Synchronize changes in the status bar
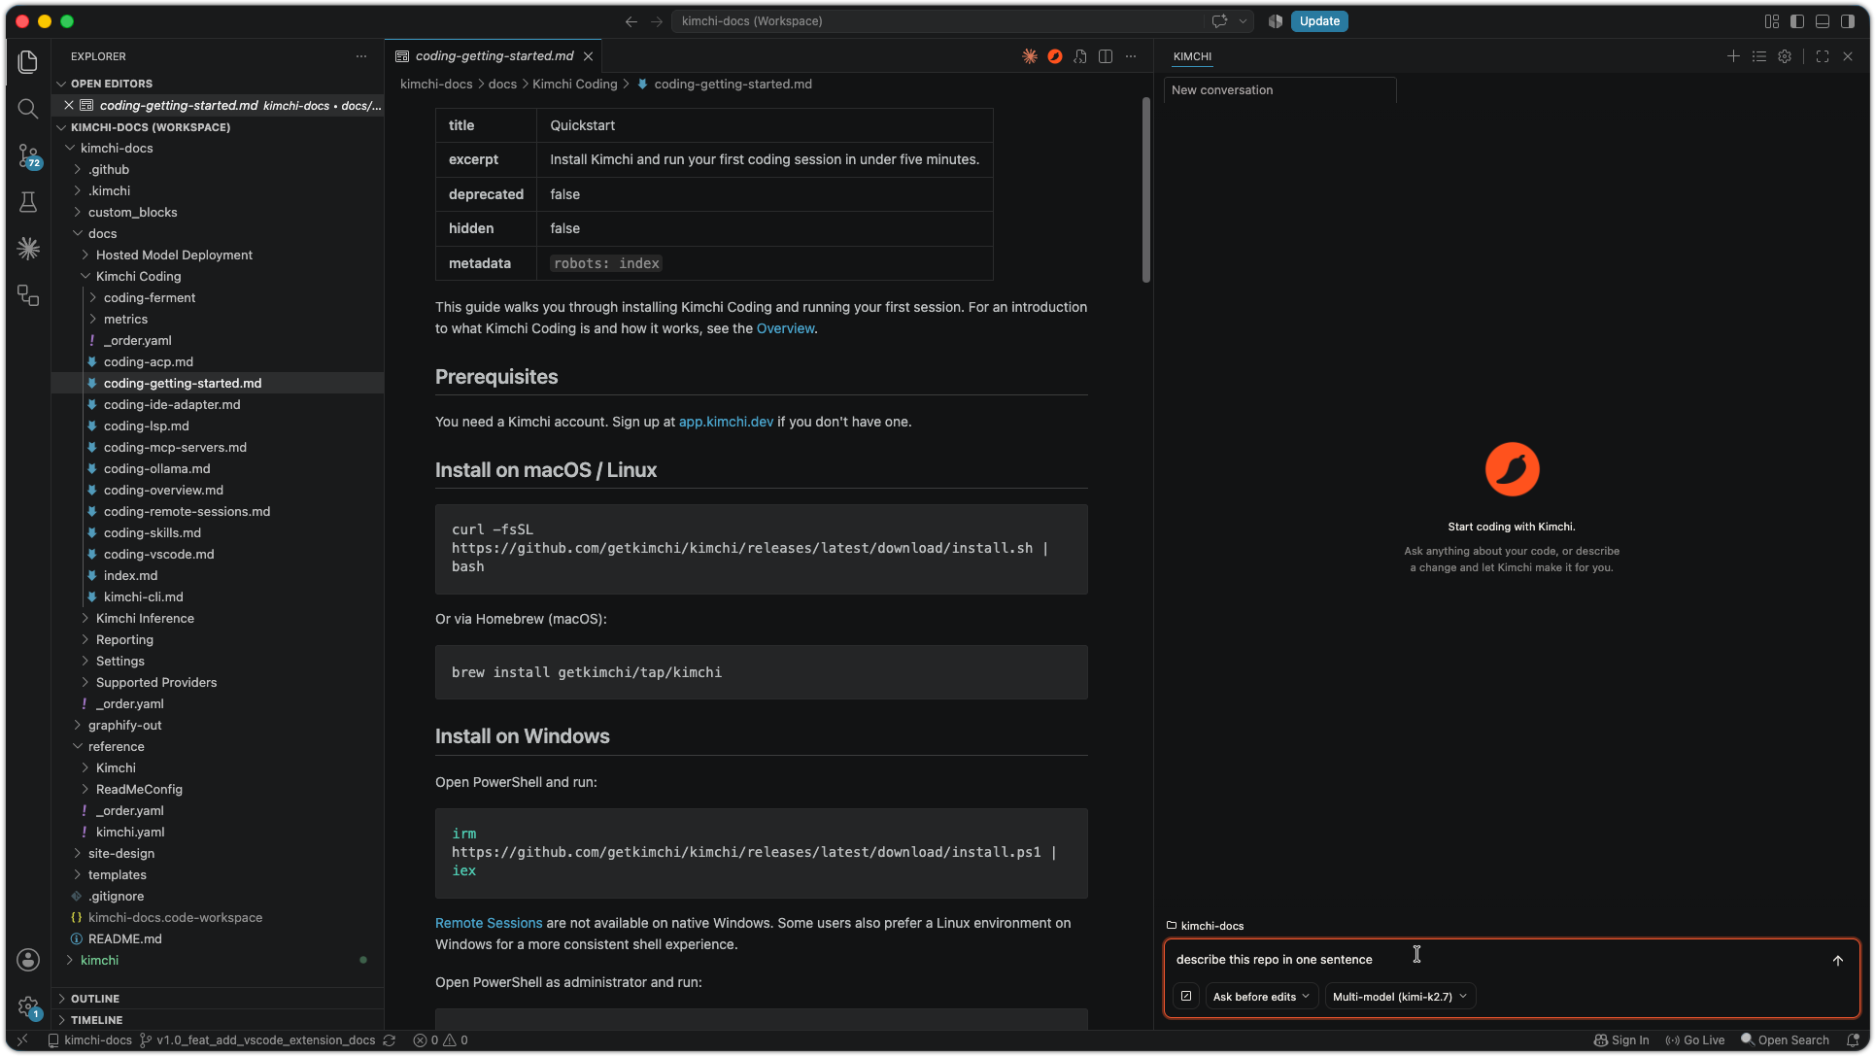The height and width of the screenshot is (1056, 1875). tap(389, 1040)
